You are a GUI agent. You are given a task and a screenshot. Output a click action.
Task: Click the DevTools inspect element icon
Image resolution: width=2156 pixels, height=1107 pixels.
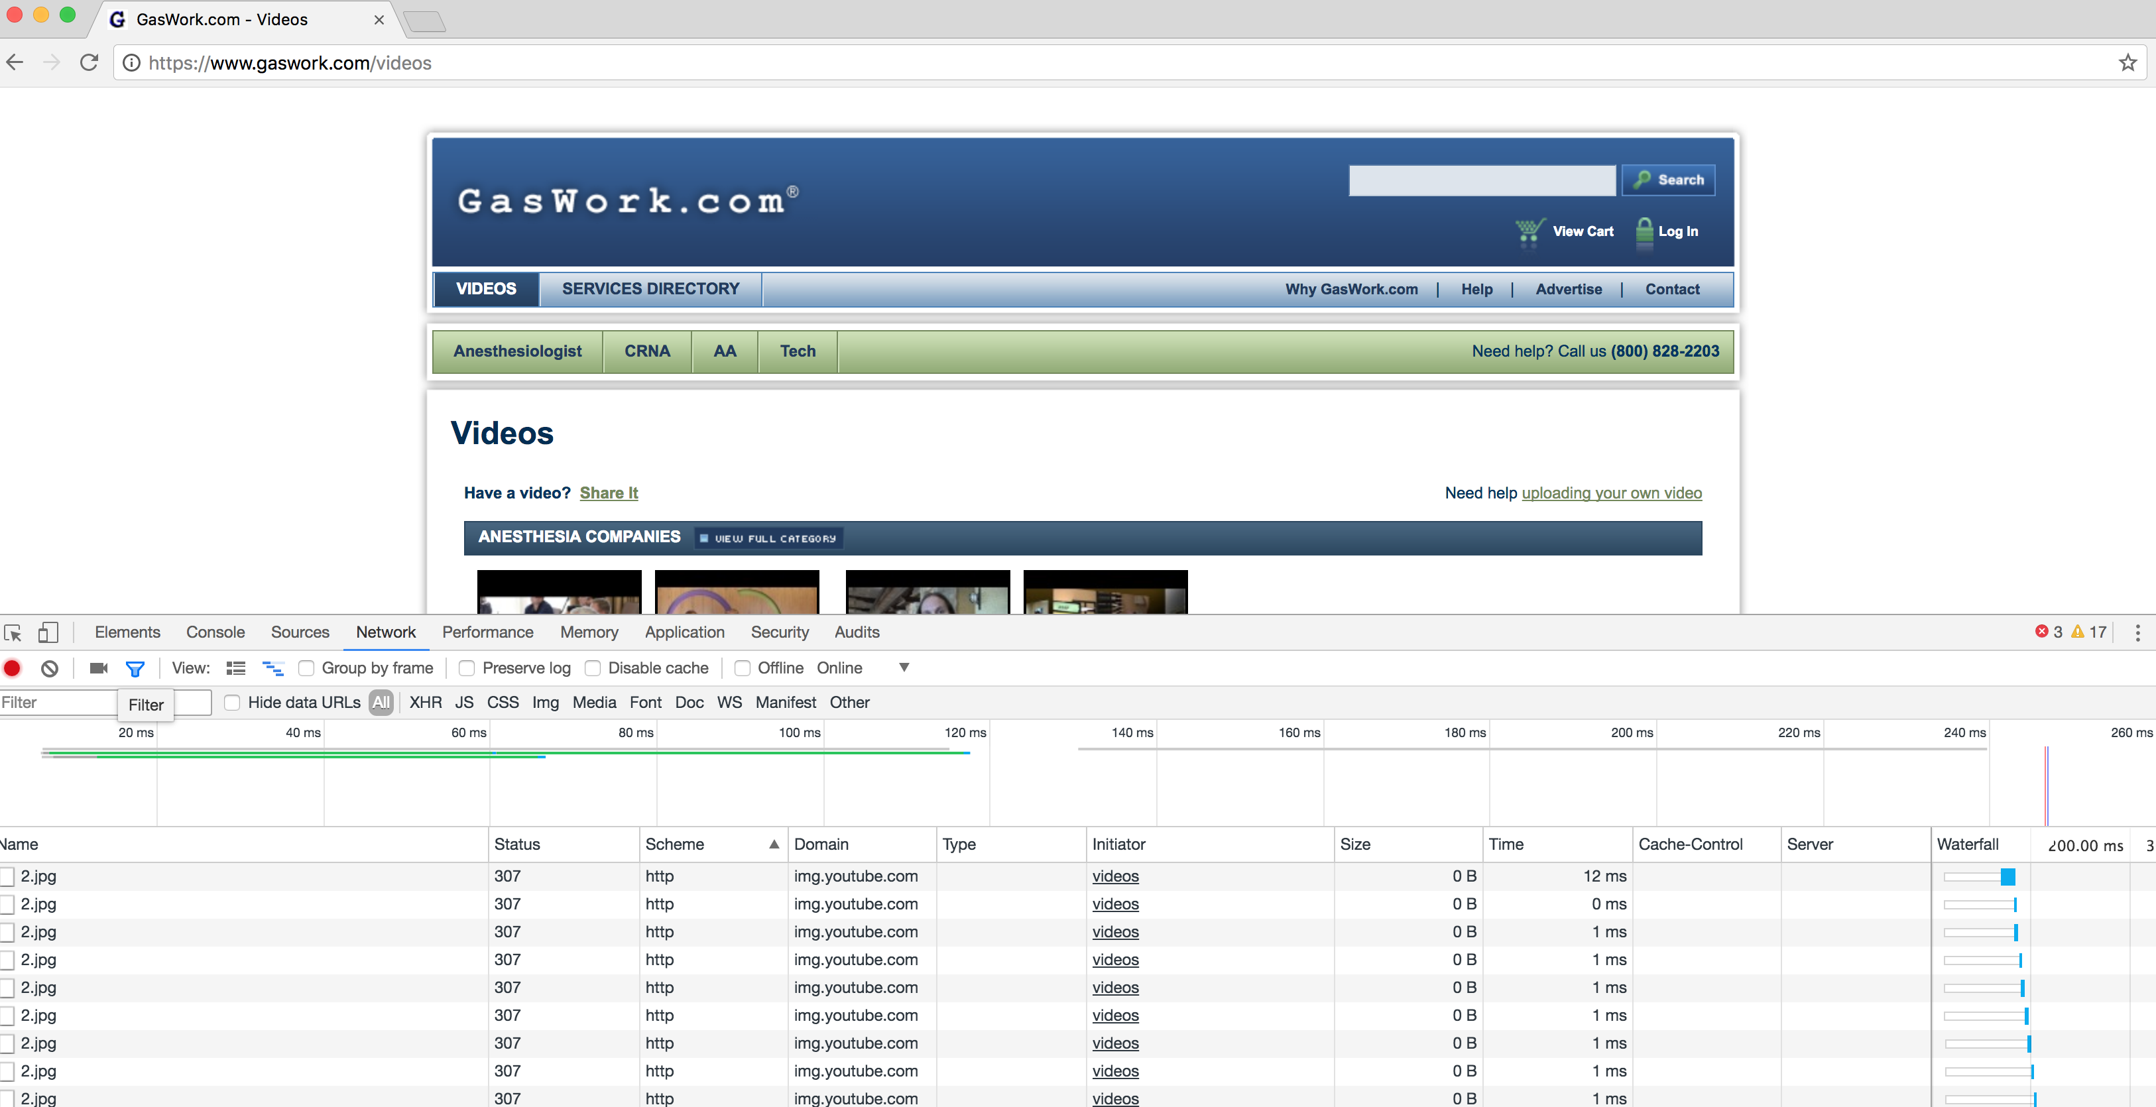[13, 632]
